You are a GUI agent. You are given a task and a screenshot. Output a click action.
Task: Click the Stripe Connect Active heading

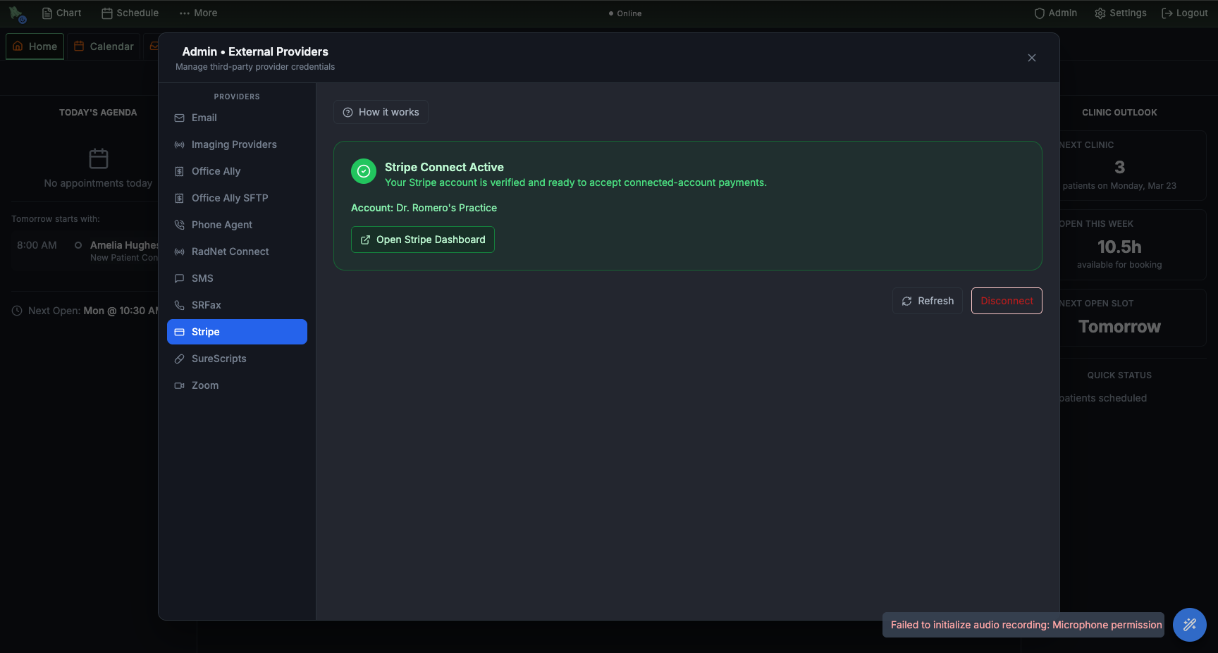click(444, 167)
